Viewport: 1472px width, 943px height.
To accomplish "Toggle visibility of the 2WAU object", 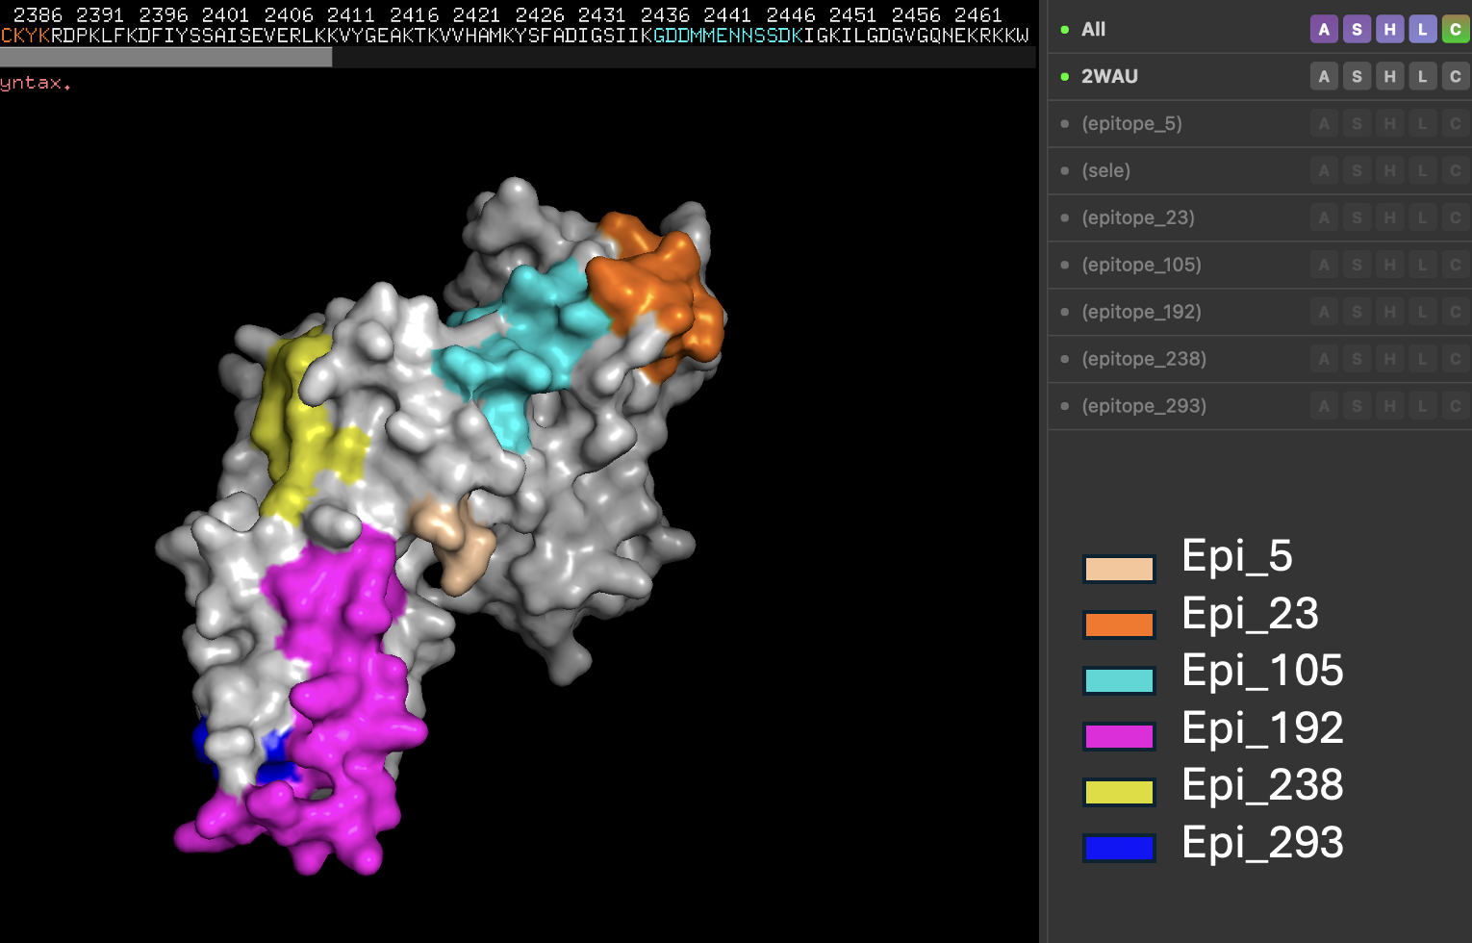I will point(1108,77).
